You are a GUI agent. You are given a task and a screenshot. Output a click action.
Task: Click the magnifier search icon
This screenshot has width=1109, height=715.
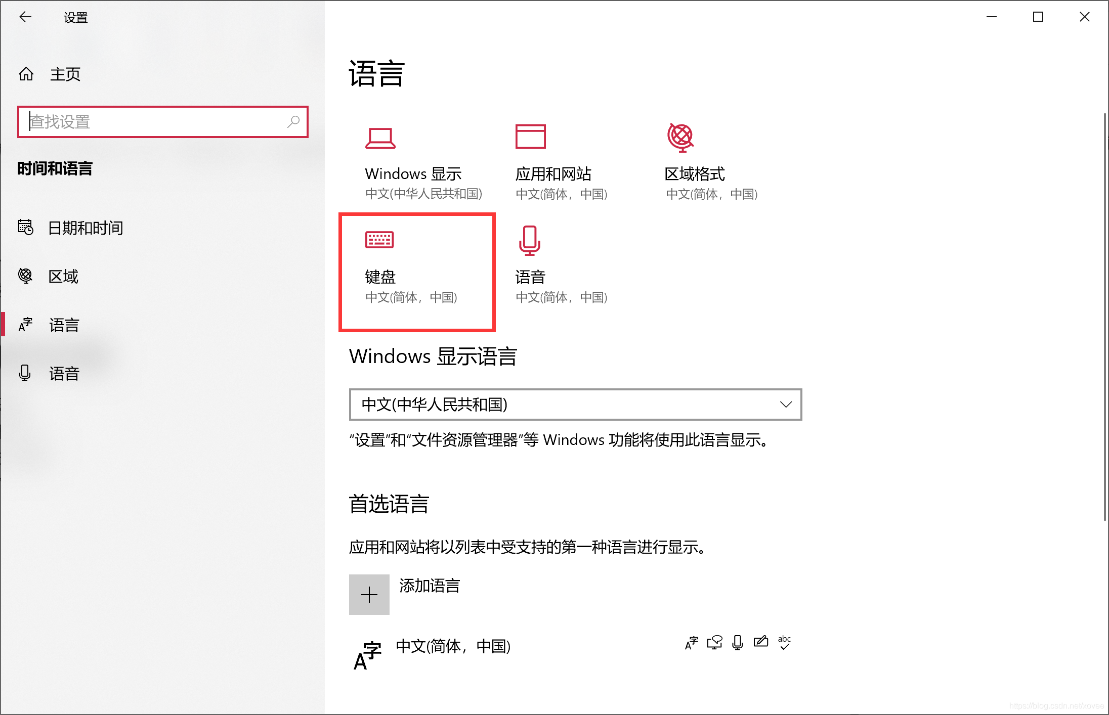pos(293,122)
